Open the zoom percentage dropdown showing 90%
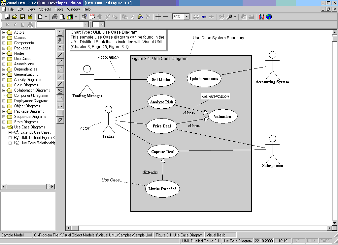Image resolution: width=338 pixels, height=245 pixels. [187, 17]
